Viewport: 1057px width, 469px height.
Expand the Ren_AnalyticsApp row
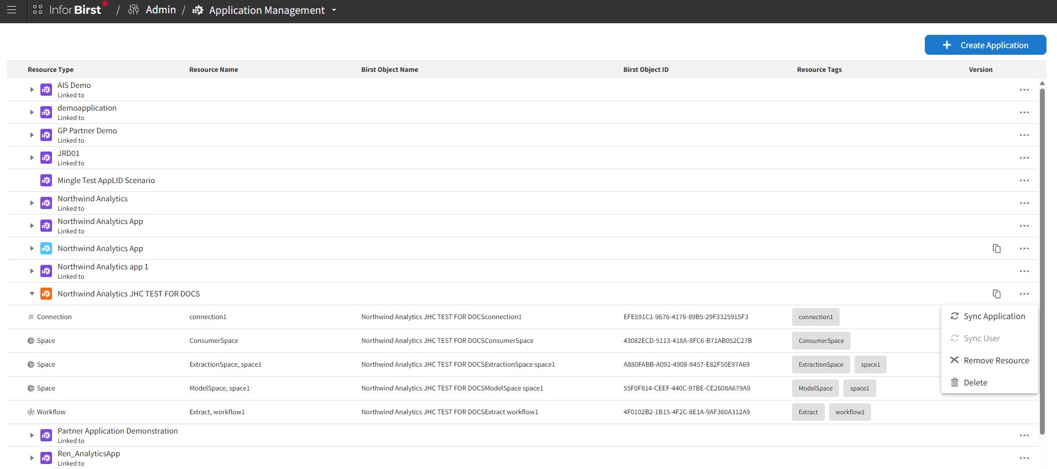tap(32, 458)
